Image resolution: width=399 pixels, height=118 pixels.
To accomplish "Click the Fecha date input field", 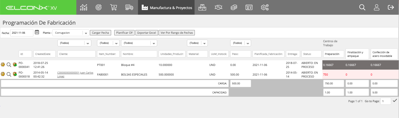I will pyautogui.click(x=22, y=33).
